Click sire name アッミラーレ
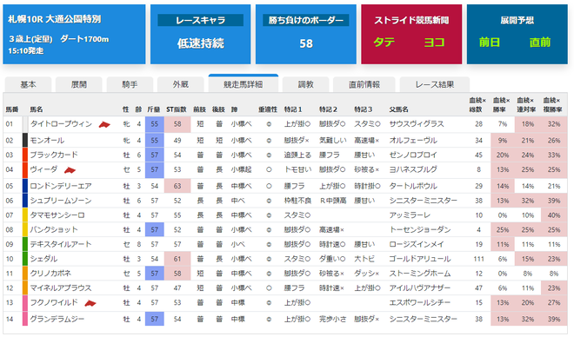574x337 pixels. [x=410, y=215]
